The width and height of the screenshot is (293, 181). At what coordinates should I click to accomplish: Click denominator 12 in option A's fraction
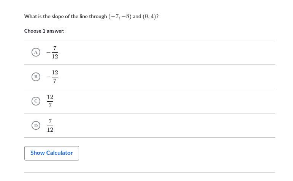click(x=55, y=57)
